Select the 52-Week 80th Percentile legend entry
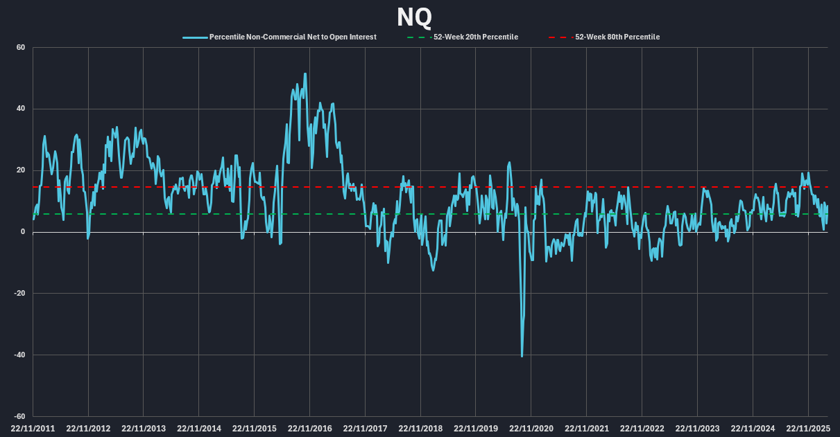Screen dimensions: 840x437 617,37
